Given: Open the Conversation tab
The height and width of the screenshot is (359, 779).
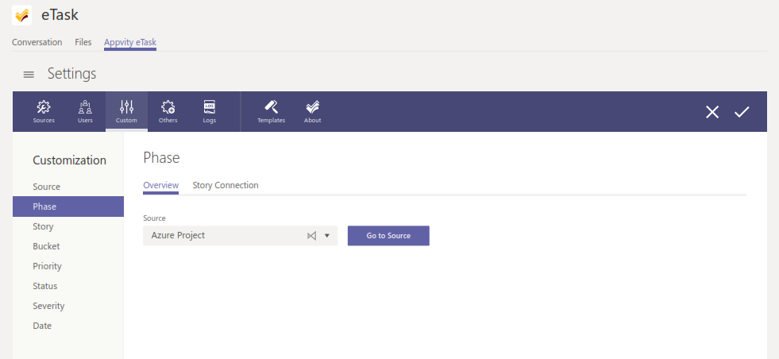Looking at the screenshot, I should pyautogui.click(x=37, y=42).
